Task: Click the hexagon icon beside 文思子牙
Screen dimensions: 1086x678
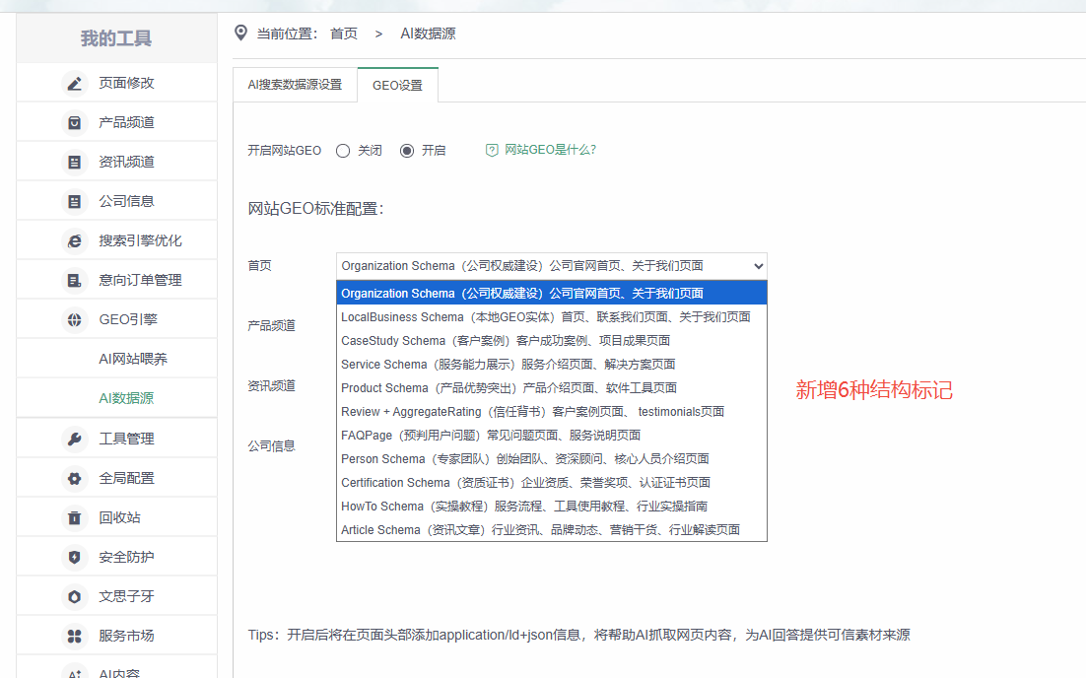Action: (75, 597)
